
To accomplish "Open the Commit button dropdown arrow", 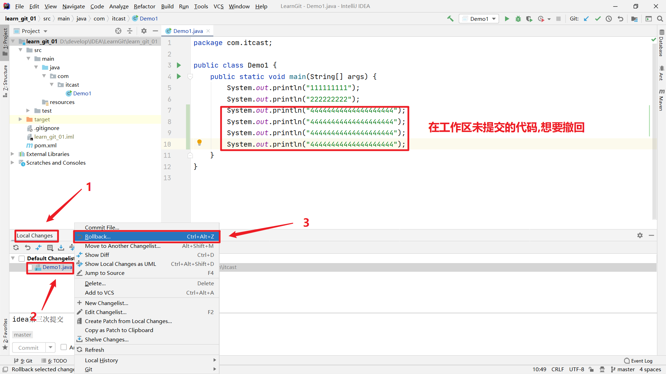I will [51, 347].
